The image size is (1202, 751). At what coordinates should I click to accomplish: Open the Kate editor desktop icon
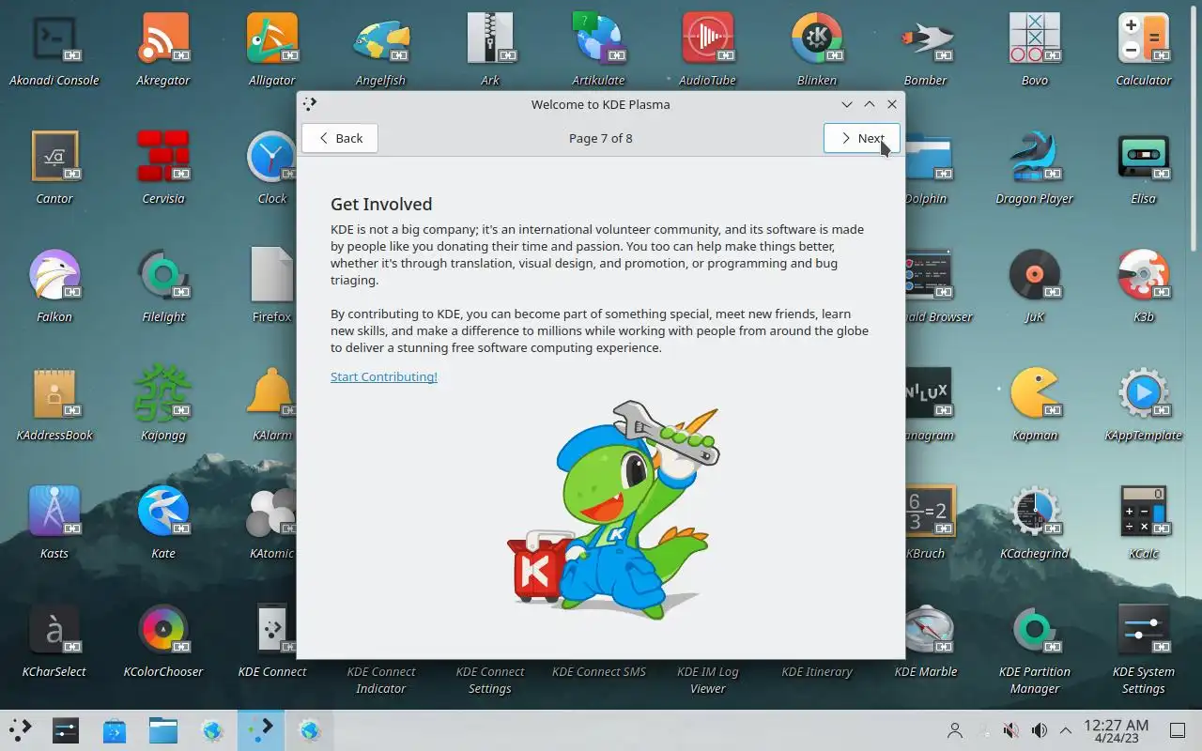163,513
